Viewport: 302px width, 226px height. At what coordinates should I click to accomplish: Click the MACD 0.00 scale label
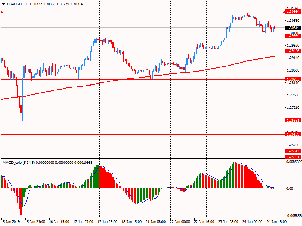point(290,189)
